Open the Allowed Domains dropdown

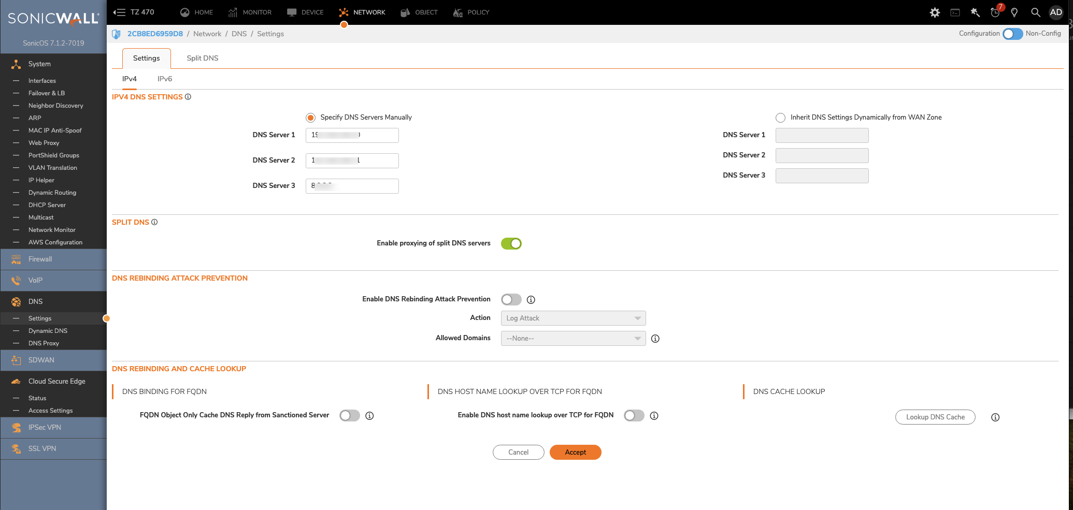[573, 339]
